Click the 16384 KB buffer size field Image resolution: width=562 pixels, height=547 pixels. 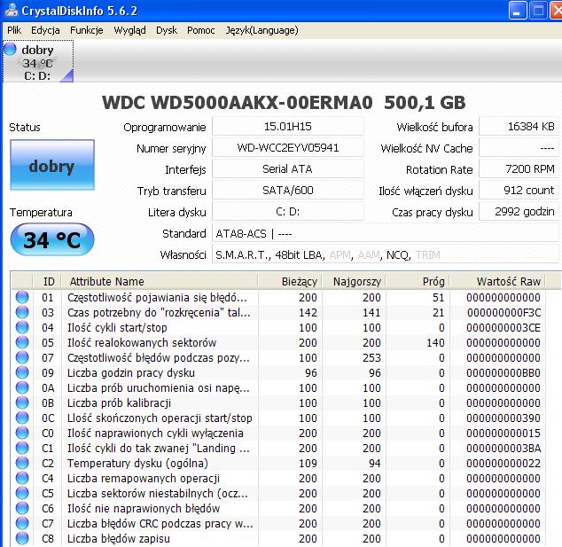pyautogui.click(x=519, y=127)
